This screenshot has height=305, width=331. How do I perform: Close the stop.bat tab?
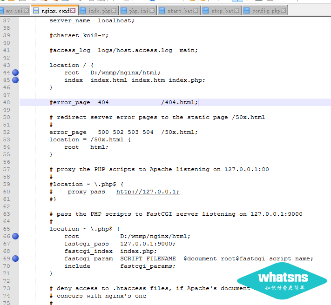click(x=237, y=10)
